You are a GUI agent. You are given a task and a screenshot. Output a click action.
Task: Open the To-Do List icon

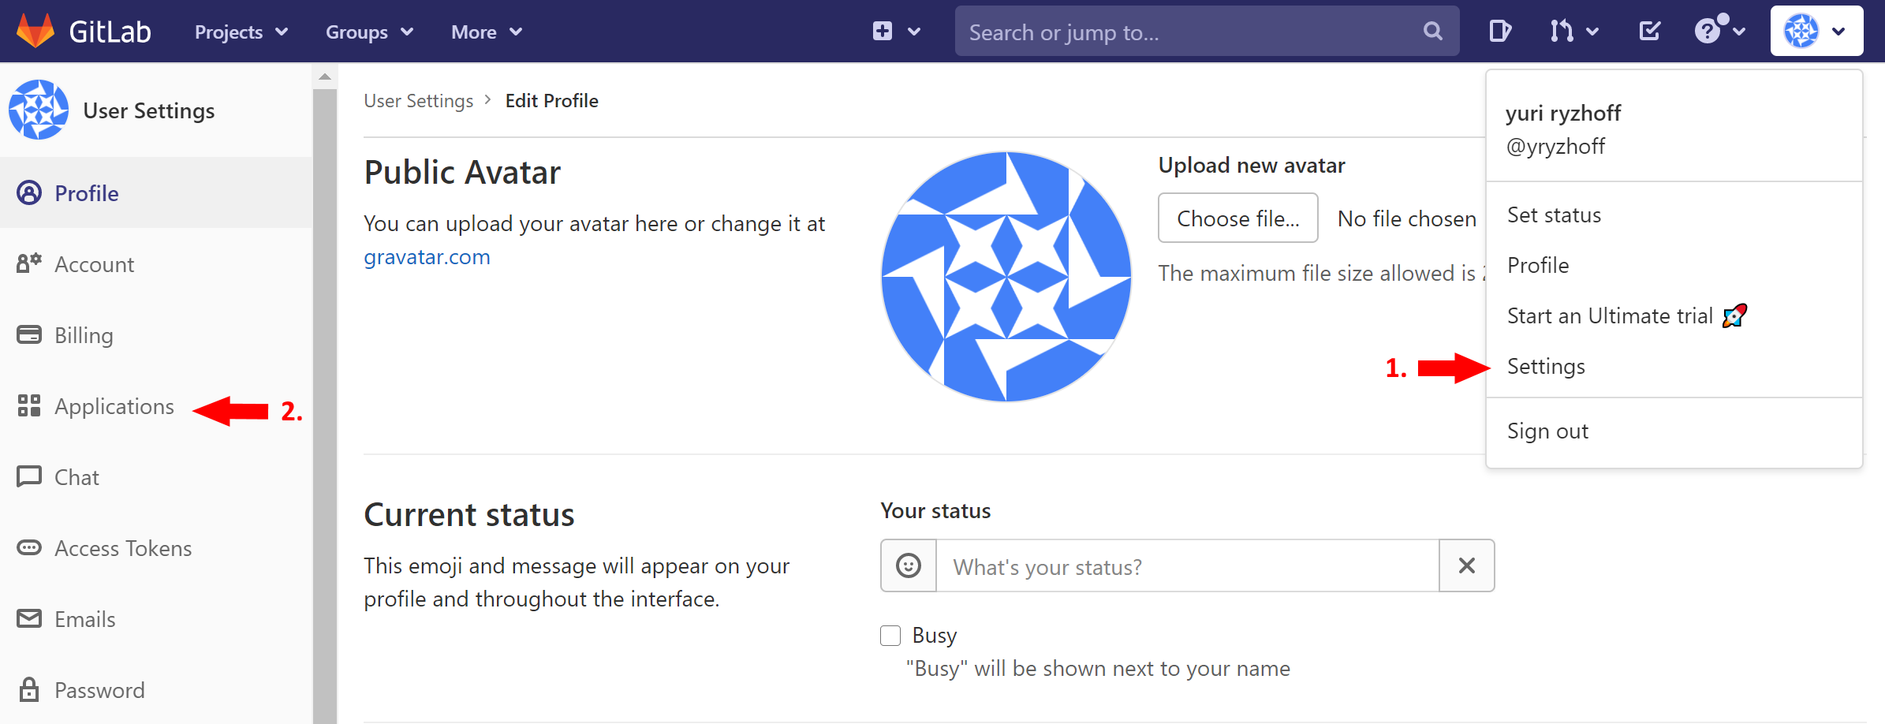click(1649, 32)
